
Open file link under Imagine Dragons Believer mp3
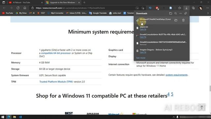pos(143,52)
